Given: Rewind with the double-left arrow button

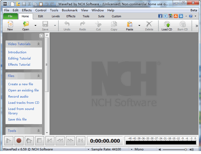Looking at the screenshot, I should coord(60,141).
